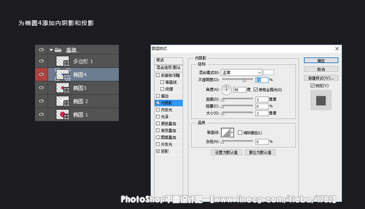Enable the 描边 checkbox
This screenshot has width=365, height=209.
[158, 96]
